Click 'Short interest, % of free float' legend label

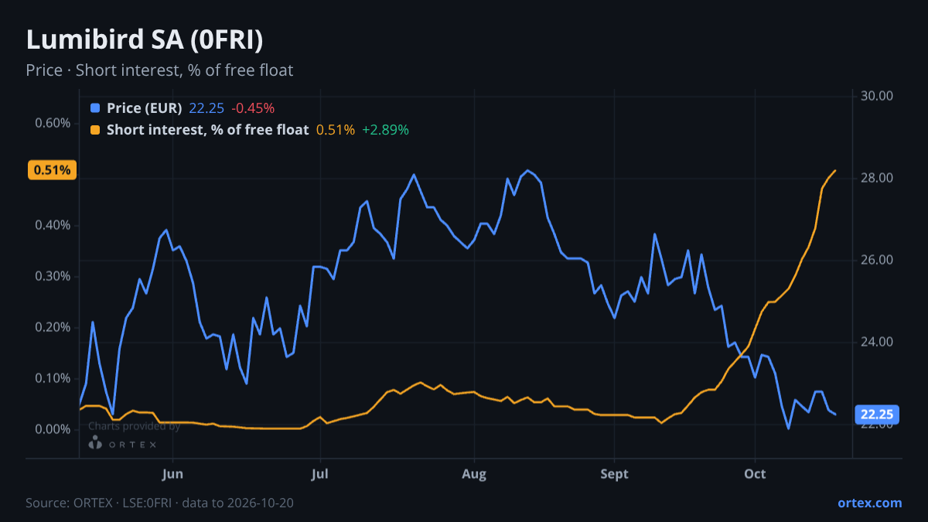pos(208,130)
